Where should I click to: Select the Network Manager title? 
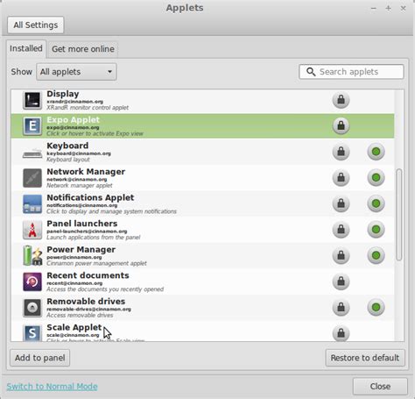coord(86,172)
